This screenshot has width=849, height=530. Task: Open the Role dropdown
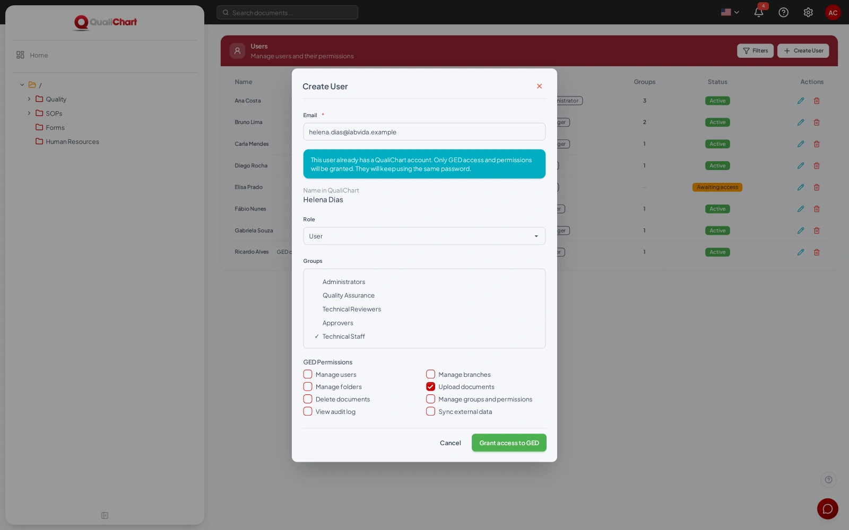pyautogui.click(x=424, y=236)
